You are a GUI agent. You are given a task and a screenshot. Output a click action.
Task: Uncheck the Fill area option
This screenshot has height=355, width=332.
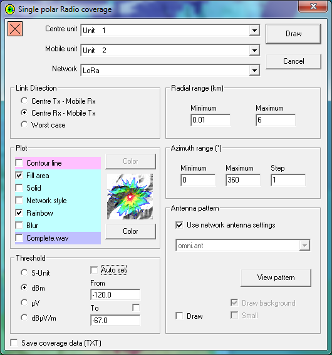(x=19, y=175)
